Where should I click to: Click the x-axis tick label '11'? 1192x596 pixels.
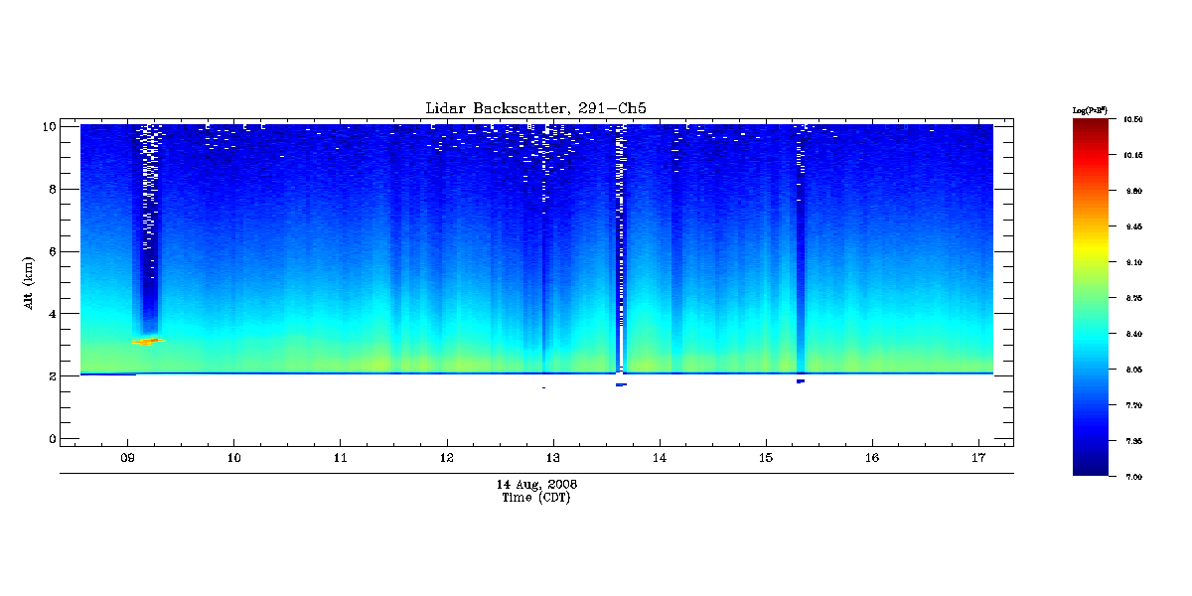pos(341,458)
